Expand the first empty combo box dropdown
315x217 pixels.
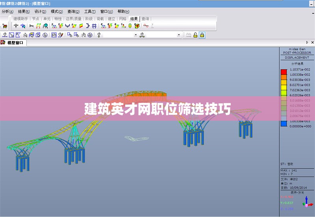click(x=136, y=35)
